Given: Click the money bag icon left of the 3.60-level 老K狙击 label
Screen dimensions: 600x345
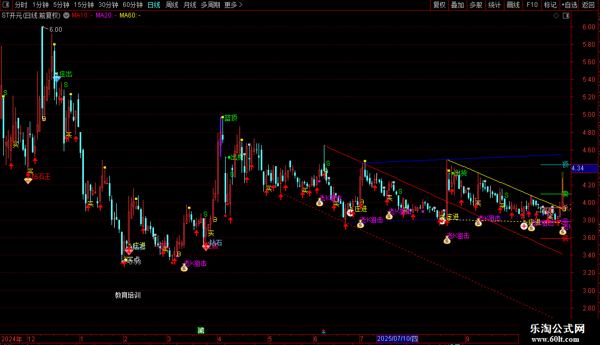Looking at the screenshot, I should pos(447,240).
